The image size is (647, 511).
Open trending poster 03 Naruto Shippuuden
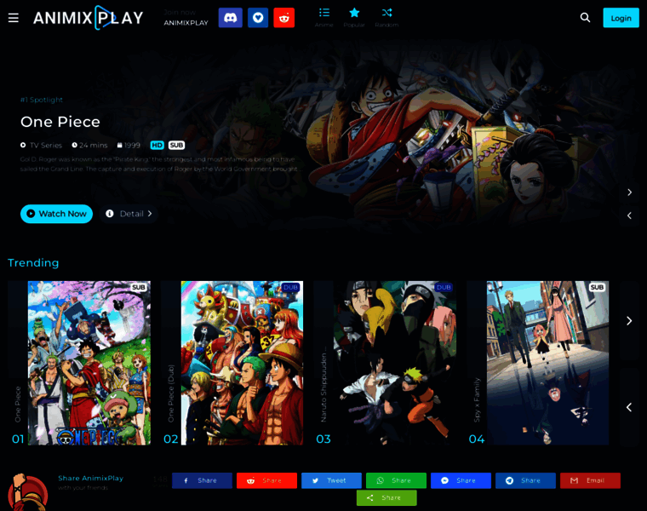click(x=395, y=363)
